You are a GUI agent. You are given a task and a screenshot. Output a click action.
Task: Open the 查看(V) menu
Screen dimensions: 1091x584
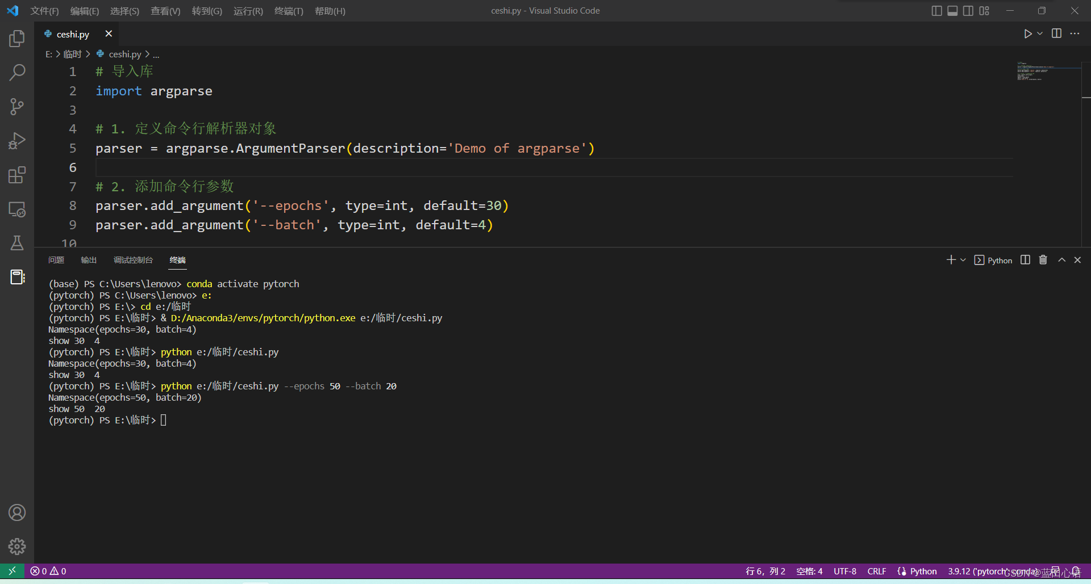[165, 11]
